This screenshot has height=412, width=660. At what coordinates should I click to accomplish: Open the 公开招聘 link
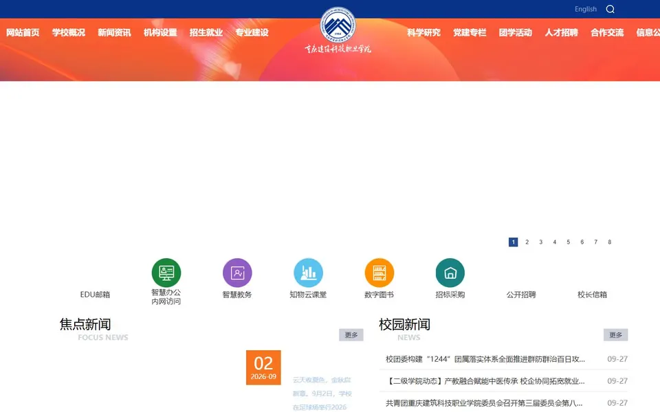click(521, 295)
